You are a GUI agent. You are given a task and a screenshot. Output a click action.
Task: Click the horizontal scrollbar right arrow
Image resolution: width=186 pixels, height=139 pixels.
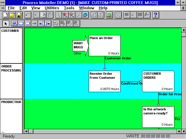(179, 131)
